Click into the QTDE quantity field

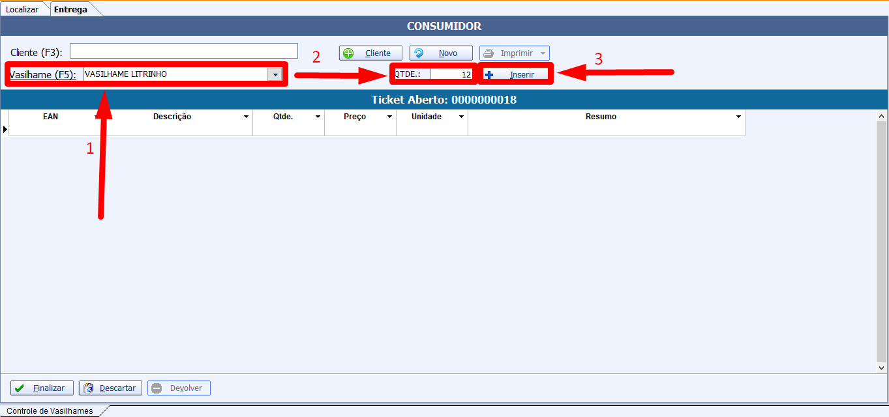click(x=451, y=74)
